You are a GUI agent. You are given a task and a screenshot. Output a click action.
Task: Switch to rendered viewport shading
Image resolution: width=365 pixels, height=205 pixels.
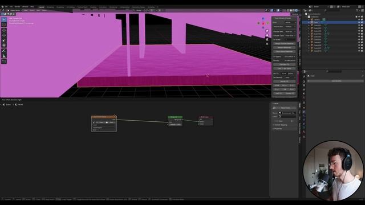point(297,10)
